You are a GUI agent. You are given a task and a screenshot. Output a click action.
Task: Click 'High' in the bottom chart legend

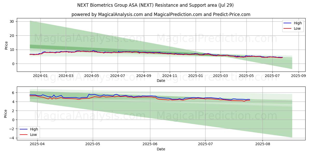coord(34,129)
